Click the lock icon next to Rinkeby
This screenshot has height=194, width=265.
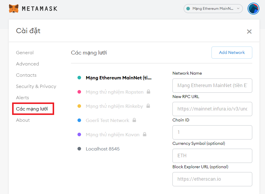[x=148, y=106]
